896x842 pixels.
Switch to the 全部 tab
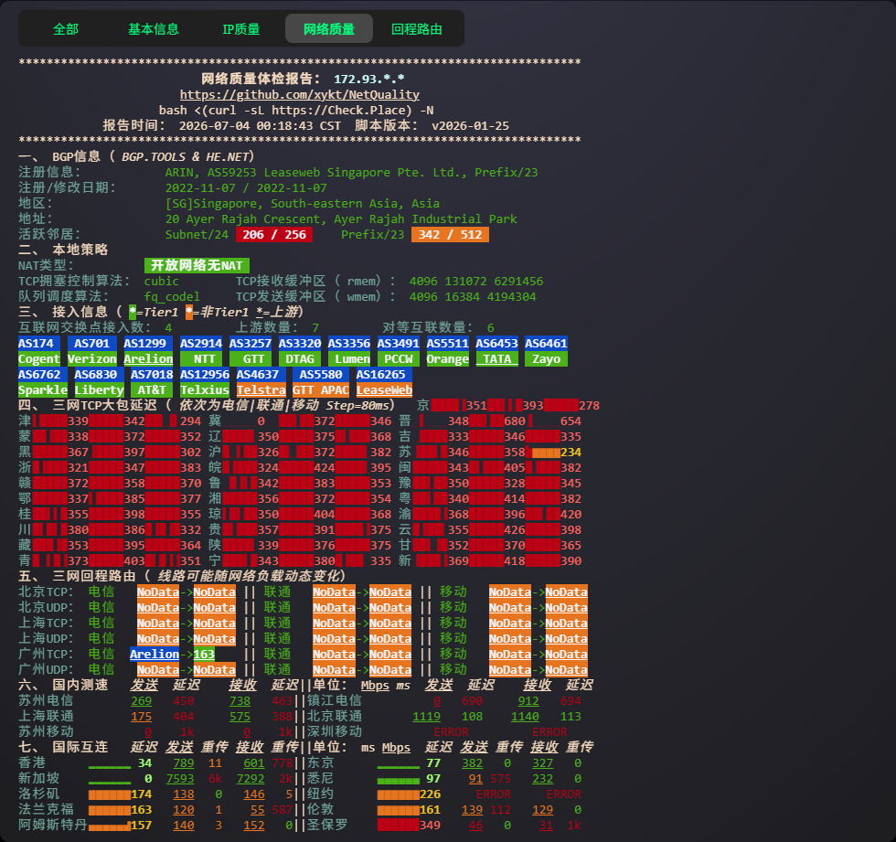tap(65, 29)
